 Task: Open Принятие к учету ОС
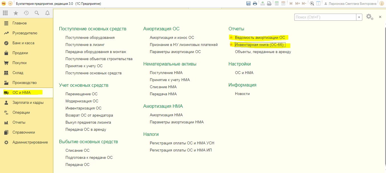pyautogui.click(x=84, y=66)
